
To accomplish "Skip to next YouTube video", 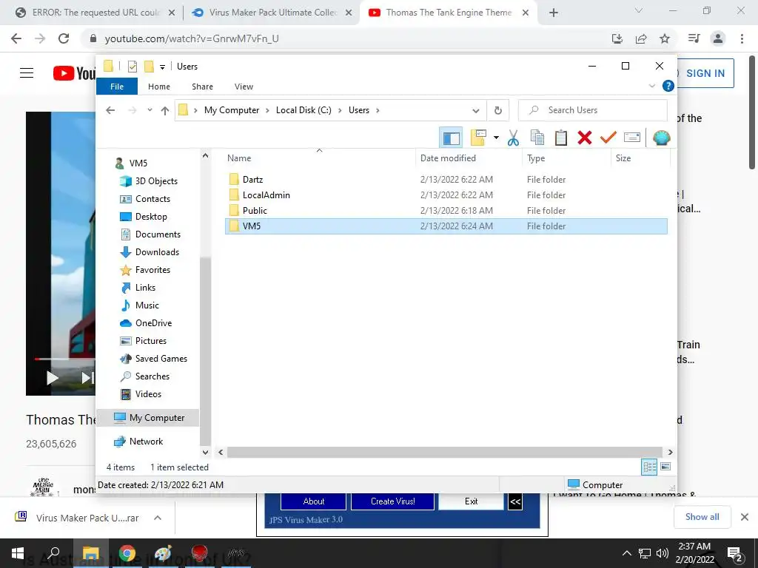I will [x=87, y=378].
